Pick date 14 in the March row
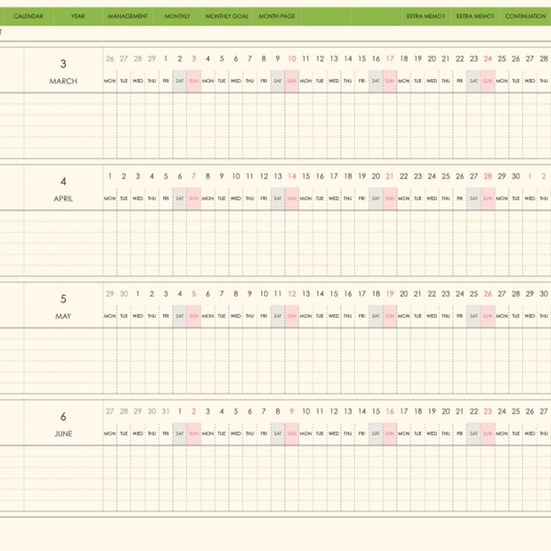This screenshot has width=551, height=551. click(348, 59)
